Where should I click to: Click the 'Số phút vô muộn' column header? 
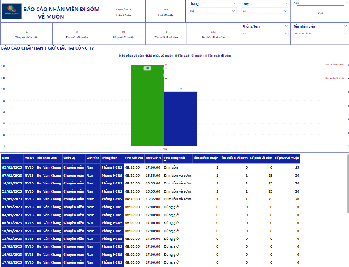coord(287,158)
